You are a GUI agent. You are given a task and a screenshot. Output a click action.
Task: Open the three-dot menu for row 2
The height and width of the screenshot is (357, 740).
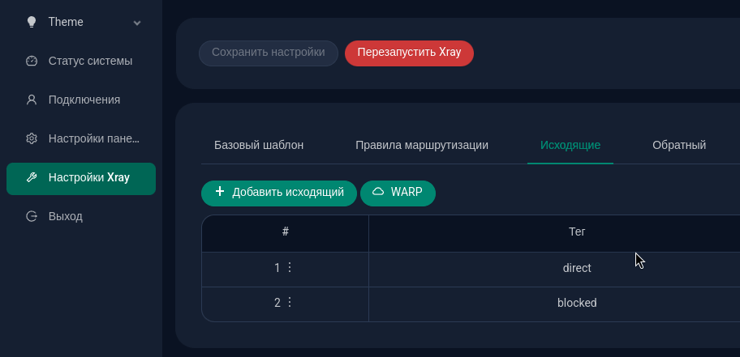[x=290, y=302]
